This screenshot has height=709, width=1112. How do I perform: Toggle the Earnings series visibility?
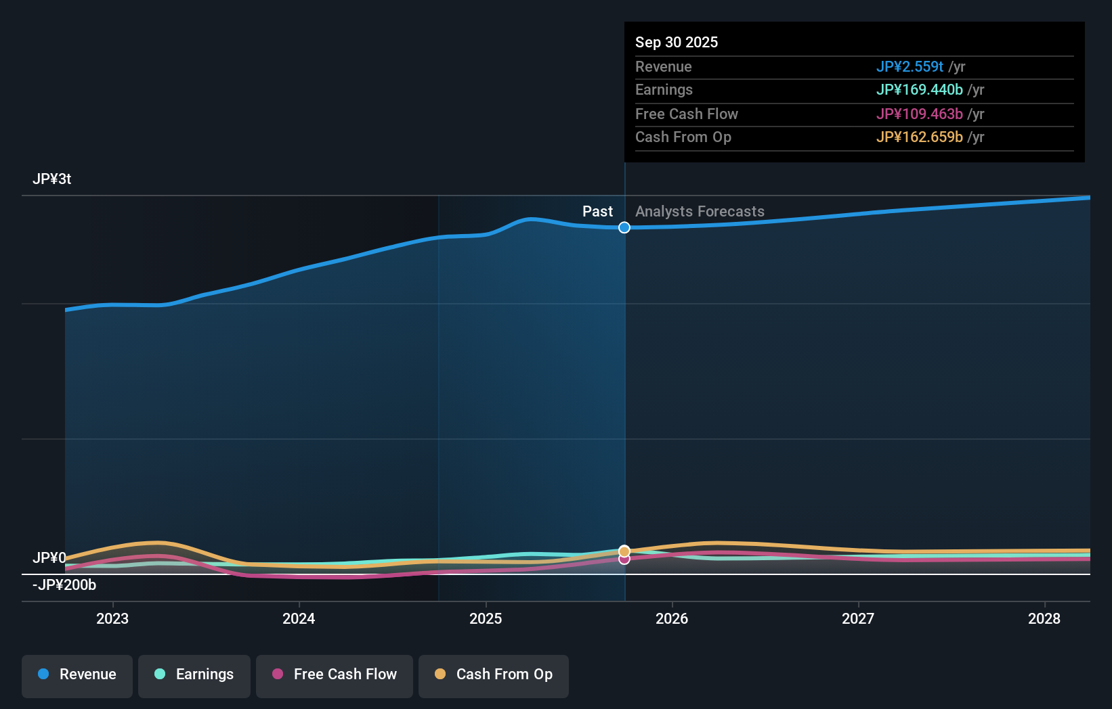tap(194, 676)
